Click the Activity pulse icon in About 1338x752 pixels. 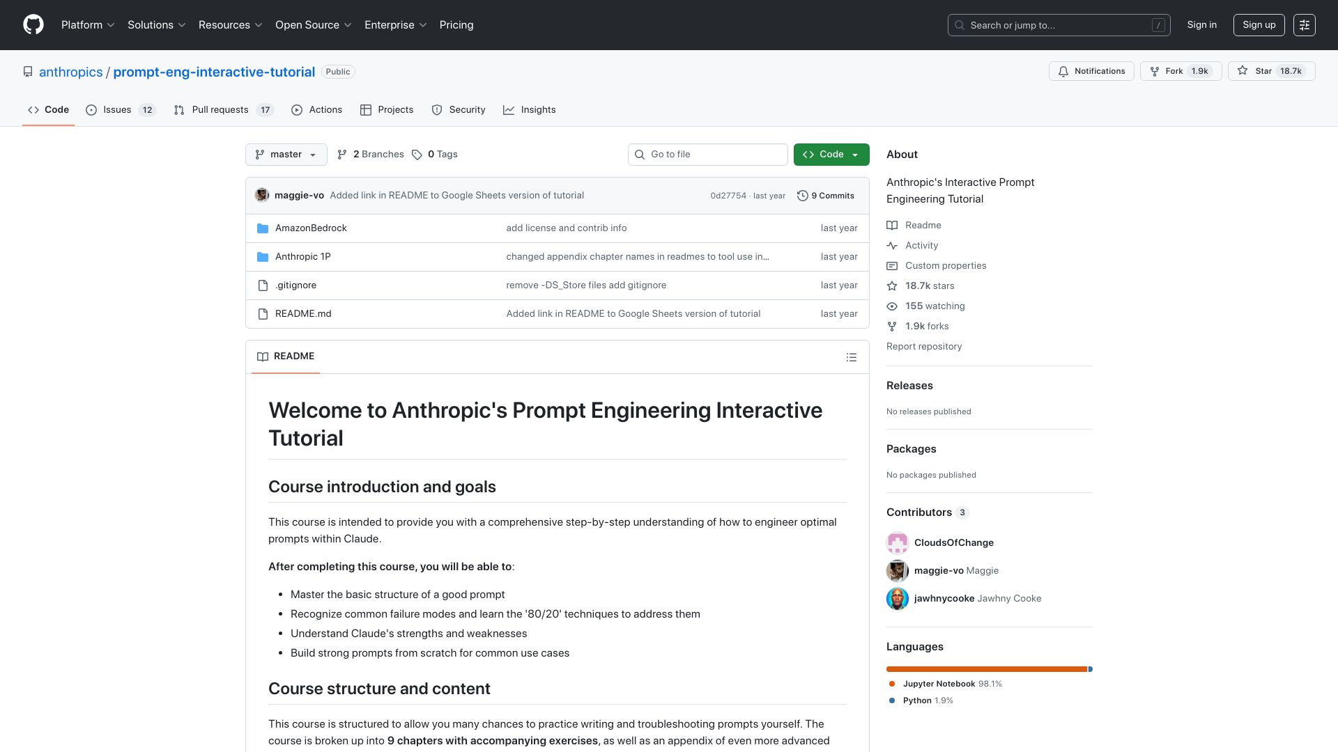coord(892,246)
